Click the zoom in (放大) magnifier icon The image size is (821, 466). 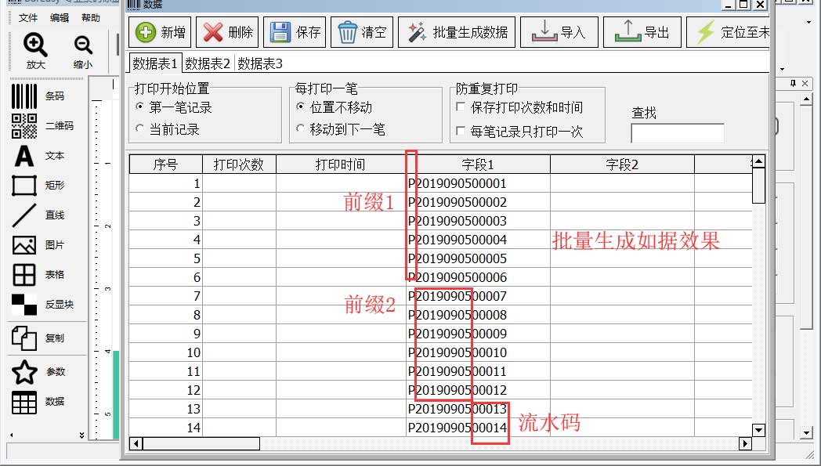(36, 45)
